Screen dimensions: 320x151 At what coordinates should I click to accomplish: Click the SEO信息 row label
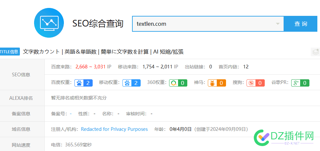click(21, 75)
